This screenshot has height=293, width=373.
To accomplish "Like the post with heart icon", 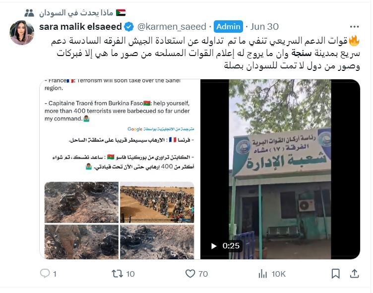I will tap(190, 274).
